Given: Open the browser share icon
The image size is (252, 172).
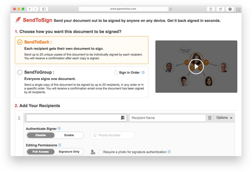Looking at the screenshot, I should 211,9.
